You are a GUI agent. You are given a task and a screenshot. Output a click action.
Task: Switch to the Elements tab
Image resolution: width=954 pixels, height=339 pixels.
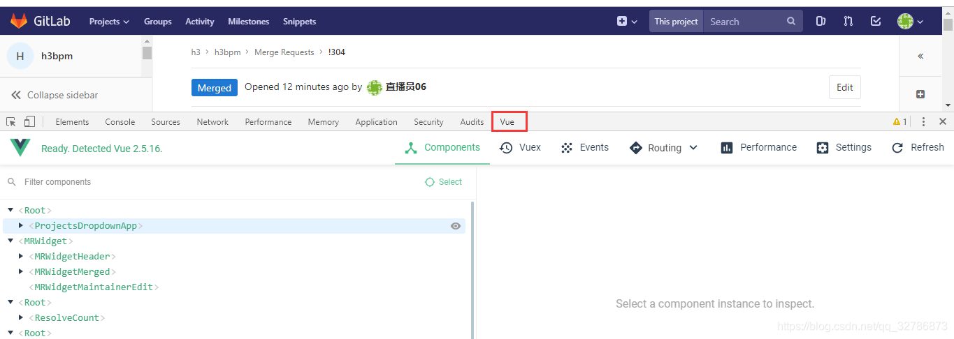click(x=72, y=121)
